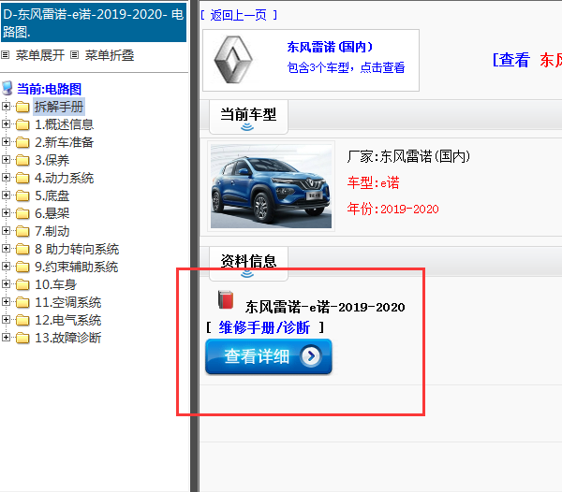Click the 7.制动 folder icon
Screen dimensions: 562x492
(x=22, y=231)
